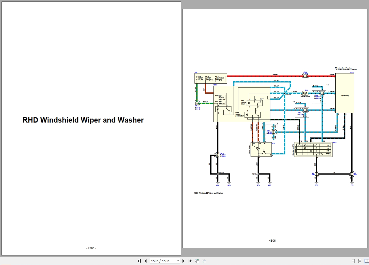Click the 0.5R/B red wire label near fuse box
This screenshot has height=265, width=369.
[275, 75]
